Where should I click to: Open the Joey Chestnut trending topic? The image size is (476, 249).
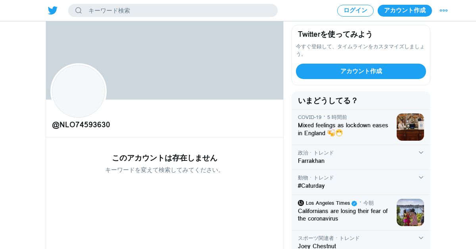point(317,246)
